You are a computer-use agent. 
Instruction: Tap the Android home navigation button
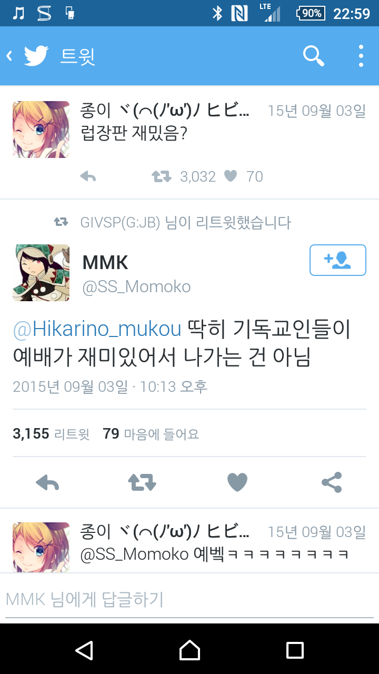click(x=189, y=650)
